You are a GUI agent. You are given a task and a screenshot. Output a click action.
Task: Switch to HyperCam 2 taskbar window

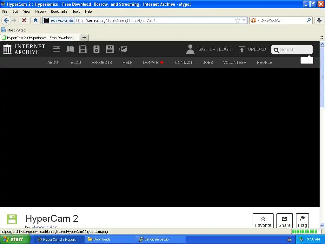coord(59,240)
